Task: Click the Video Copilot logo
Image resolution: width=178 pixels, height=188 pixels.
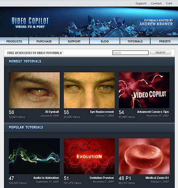Action: [30, 23]
